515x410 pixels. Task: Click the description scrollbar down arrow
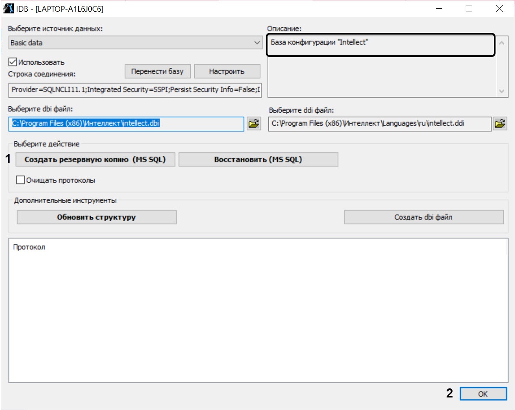502,91
